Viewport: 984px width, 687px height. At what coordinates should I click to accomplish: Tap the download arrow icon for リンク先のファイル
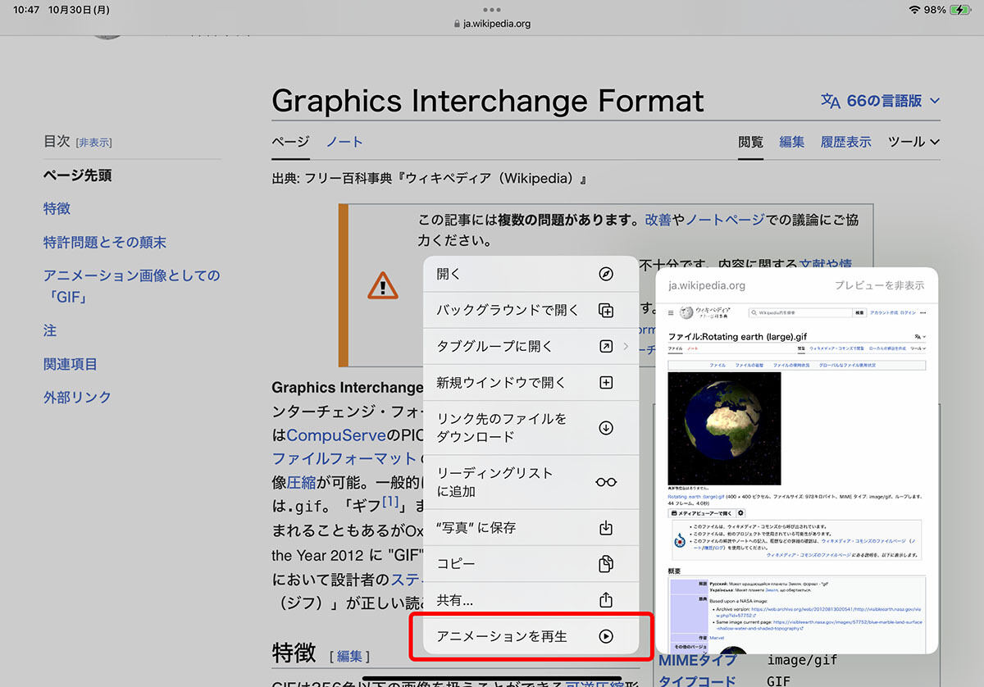click(606, 428)
